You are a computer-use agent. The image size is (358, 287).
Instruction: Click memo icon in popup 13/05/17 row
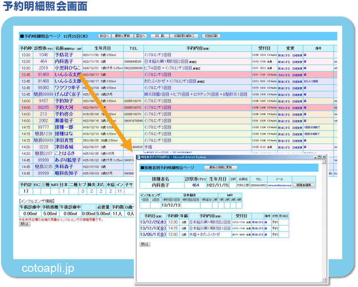(266, 235)
